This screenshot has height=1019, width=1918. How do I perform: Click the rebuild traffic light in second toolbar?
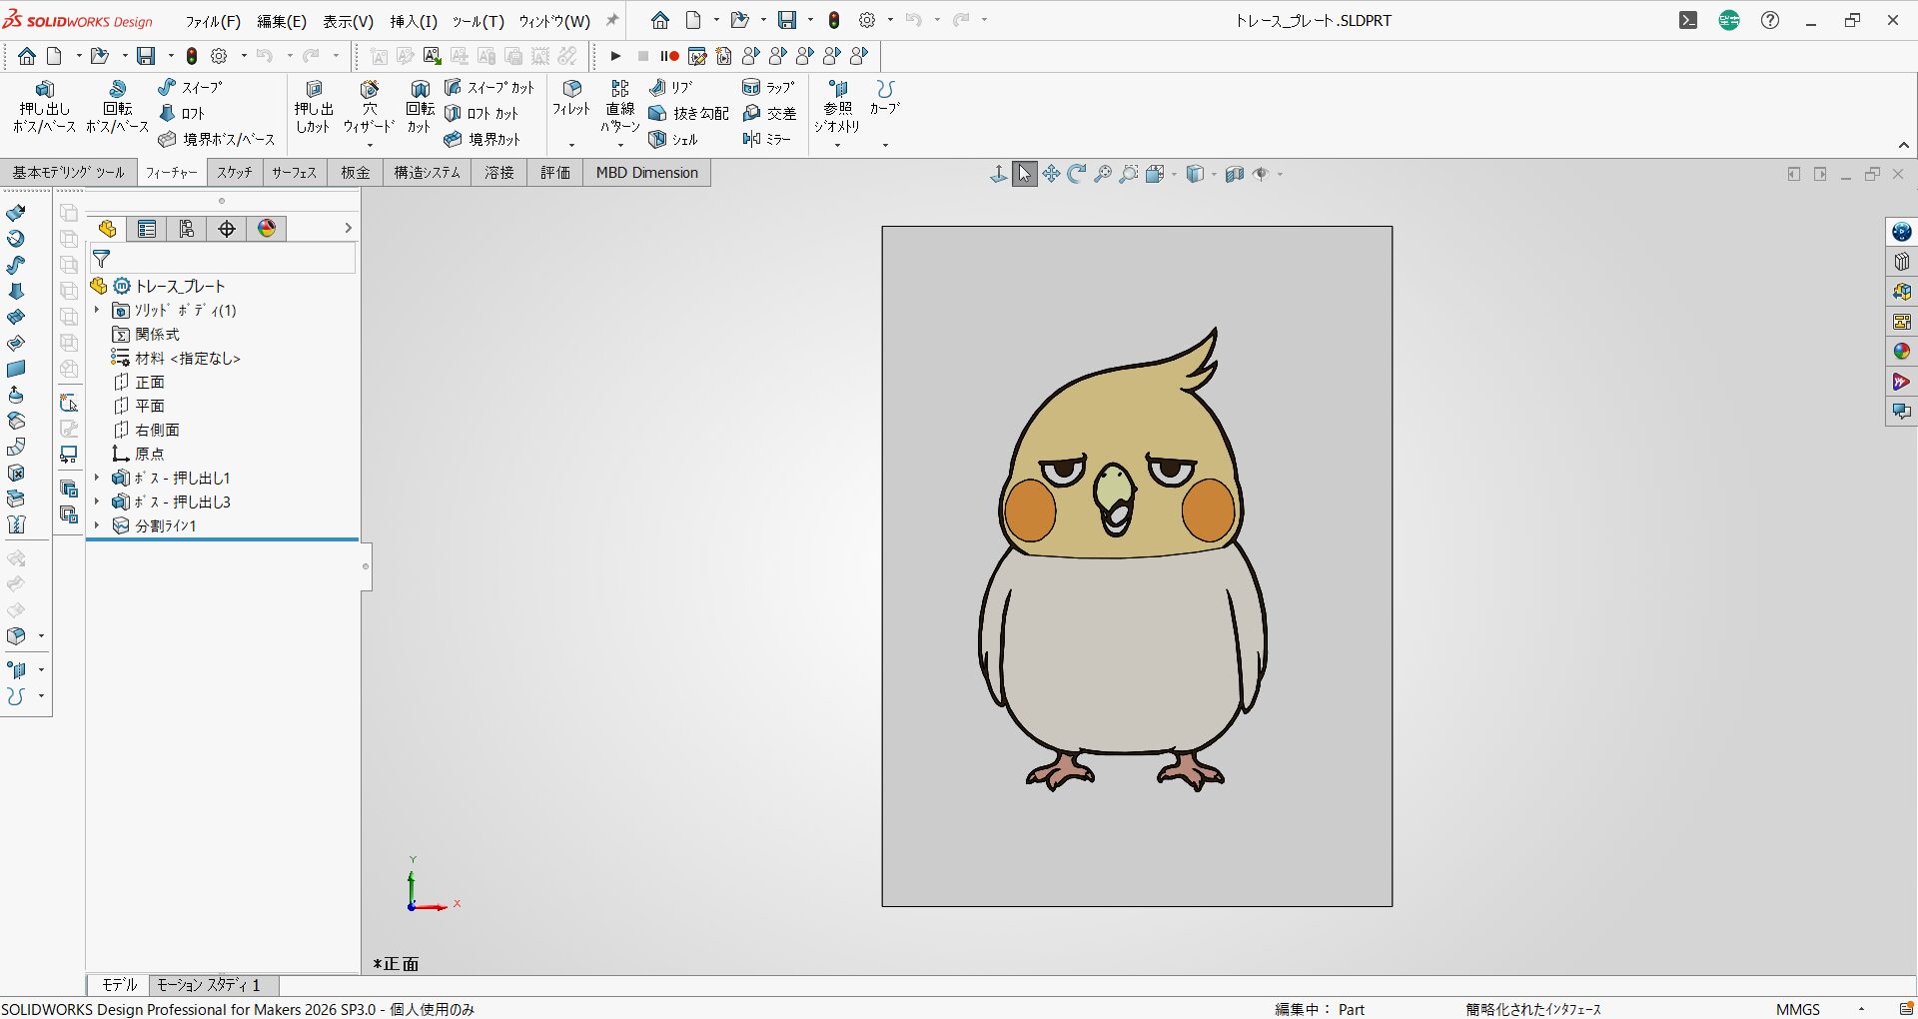[x=192, y=56]
